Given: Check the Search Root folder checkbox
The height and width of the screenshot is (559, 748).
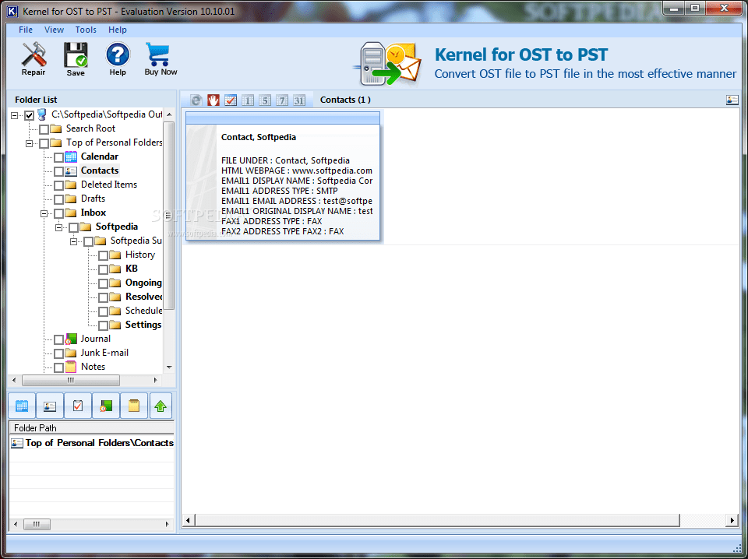Looking at the screenshot, I should tap(44, 129).
